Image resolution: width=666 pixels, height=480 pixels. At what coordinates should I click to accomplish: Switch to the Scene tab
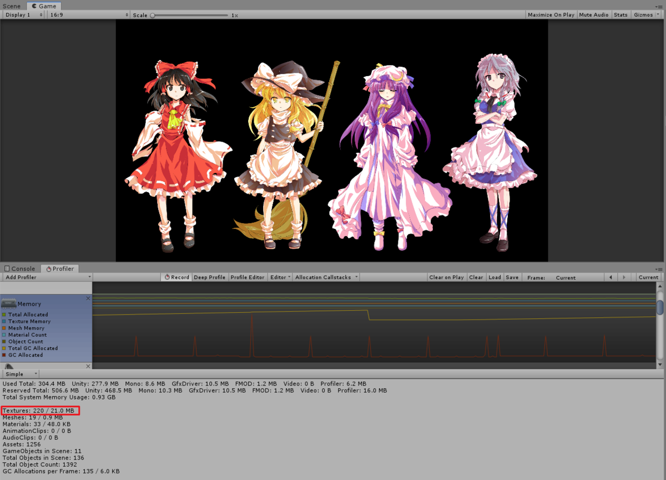12,6
